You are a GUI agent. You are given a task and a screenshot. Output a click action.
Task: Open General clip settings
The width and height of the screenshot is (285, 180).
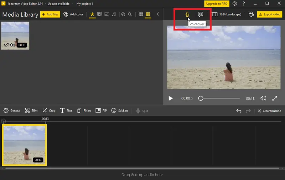(x=12, y=111)
